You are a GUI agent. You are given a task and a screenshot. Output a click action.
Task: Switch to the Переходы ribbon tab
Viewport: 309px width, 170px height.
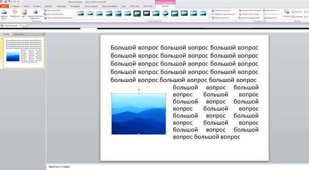tap(61, 6)
